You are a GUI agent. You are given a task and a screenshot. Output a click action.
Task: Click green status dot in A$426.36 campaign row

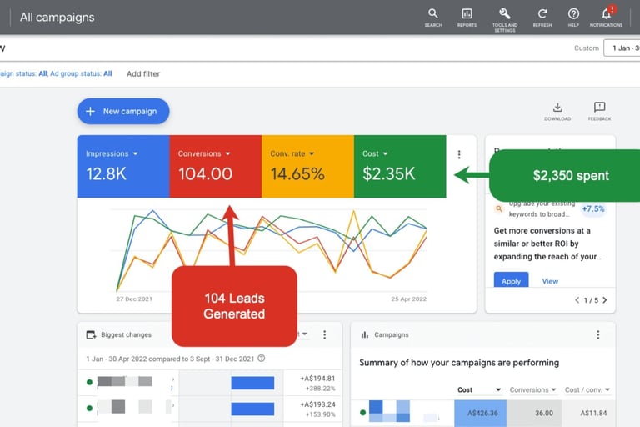(x=362, y=413)
